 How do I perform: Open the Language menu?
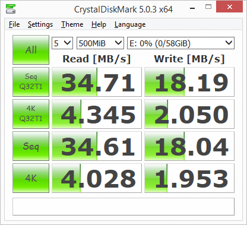pos(130,24)
